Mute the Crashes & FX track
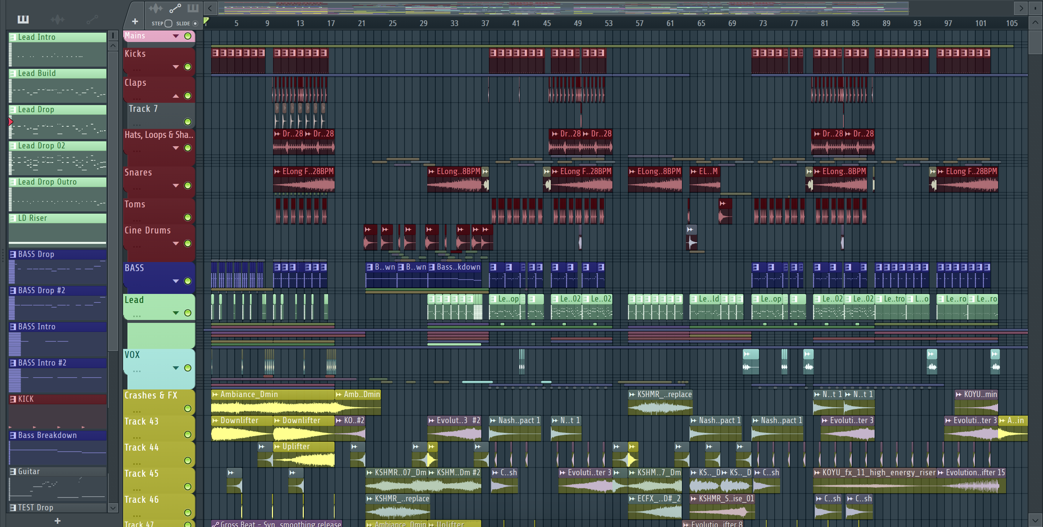This screenshot has height=527, width=1043. pyautogui.click(x=188, y=409)
